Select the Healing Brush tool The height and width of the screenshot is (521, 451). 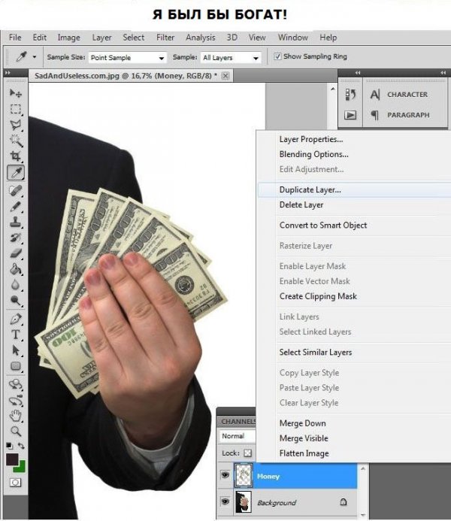click(x=15, y=191)
